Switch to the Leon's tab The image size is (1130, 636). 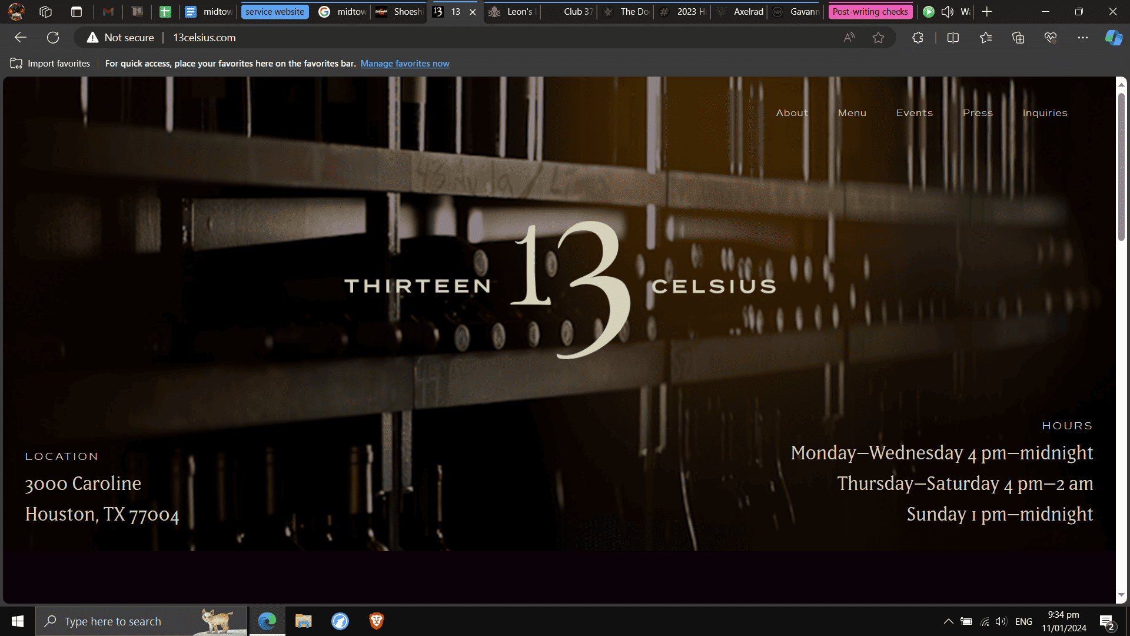click(x=513, y=11)
